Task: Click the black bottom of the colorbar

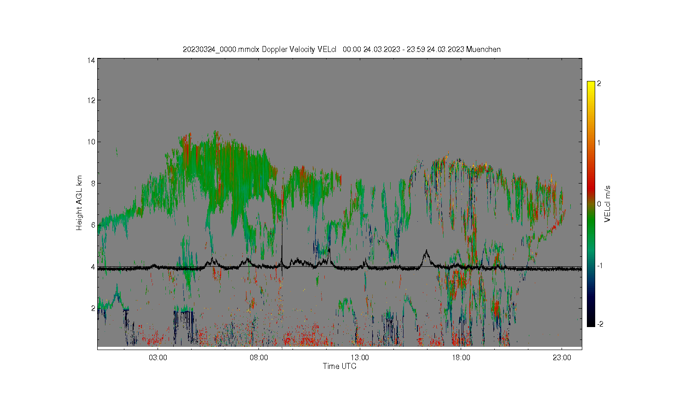Action: pos(591,322)
